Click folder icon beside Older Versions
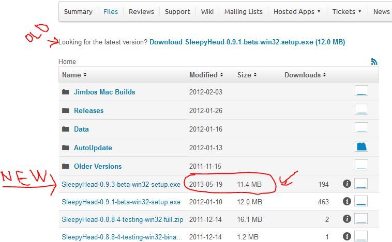The image size is (392, 242). 66,166
